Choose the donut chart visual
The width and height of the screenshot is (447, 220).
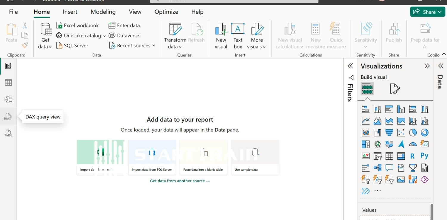coord(424,132)
